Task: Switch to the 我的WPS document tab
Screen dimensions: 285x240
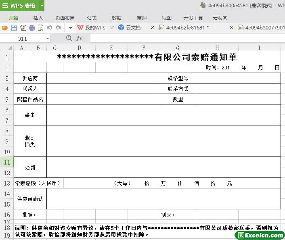Action: [x=91, y=28]
